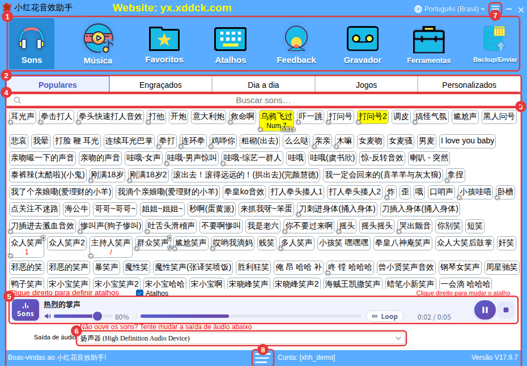This screenshot has width=527, height=366.
Task: Toggle the Atalhos checkbox
Action: click(139, 293)
